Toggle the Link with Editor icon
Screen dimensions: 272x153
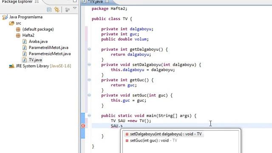57,9
